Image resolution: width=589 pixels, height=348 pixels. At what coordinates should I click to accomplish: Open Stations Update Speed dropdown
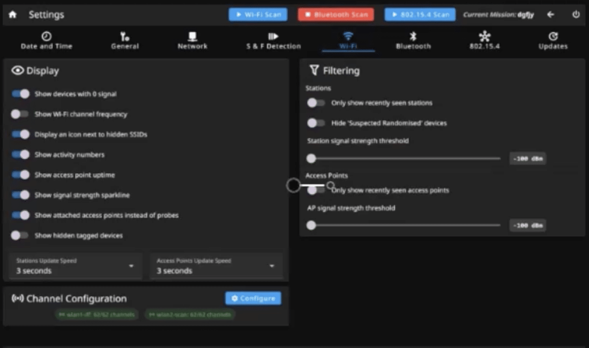click(x=75, y=266)
